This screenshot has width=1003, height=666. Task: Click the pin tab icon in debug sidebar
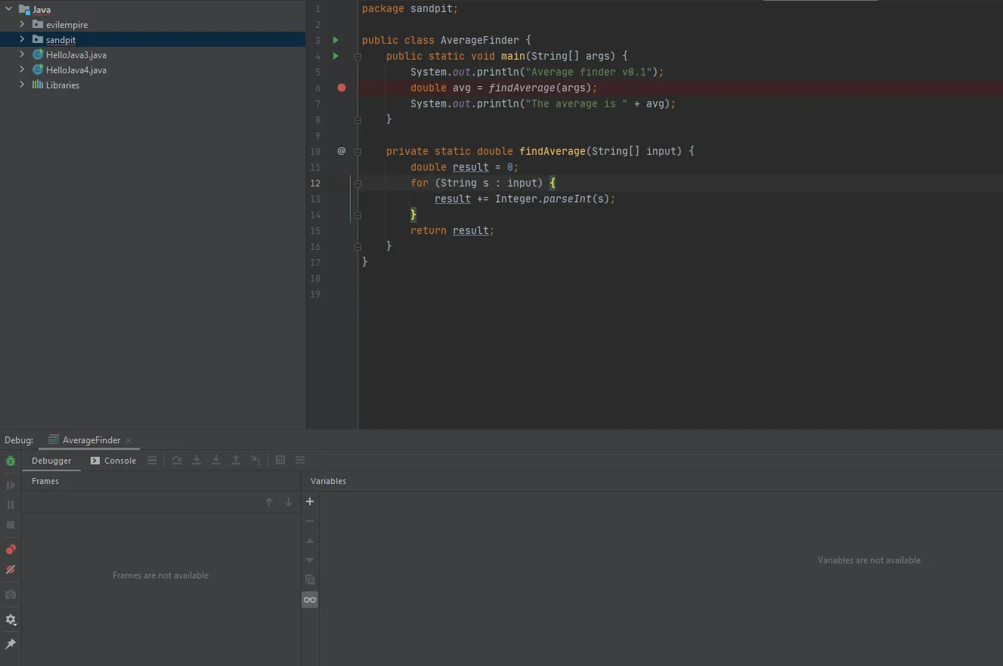(11, 644)
